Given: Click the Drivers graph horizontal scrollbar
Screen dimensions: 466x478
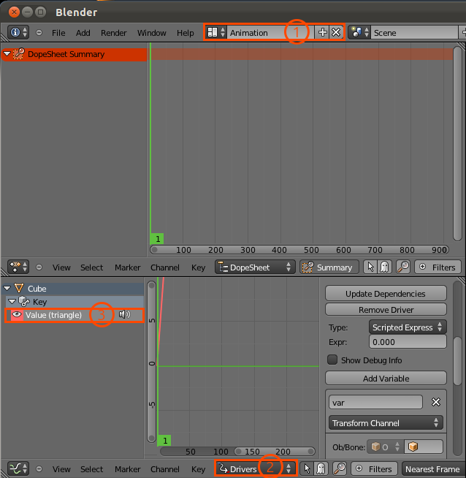Looking at the screenshot, I should [x=275, y=451].
